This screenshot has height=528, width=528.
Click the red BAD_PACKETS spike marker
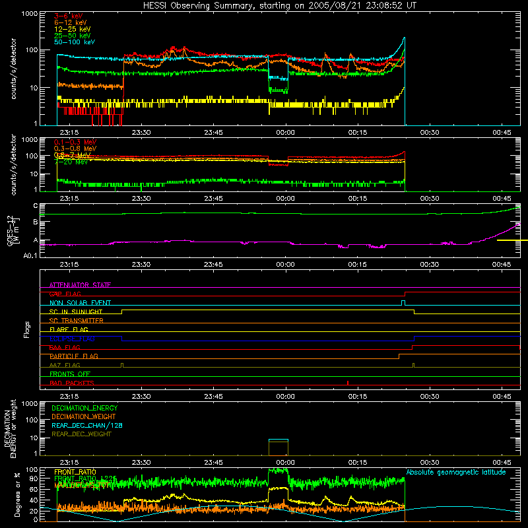(x=348, y=383)
